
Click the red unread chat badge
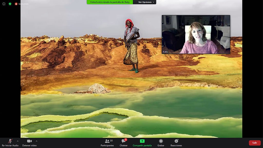click(126, 140)
